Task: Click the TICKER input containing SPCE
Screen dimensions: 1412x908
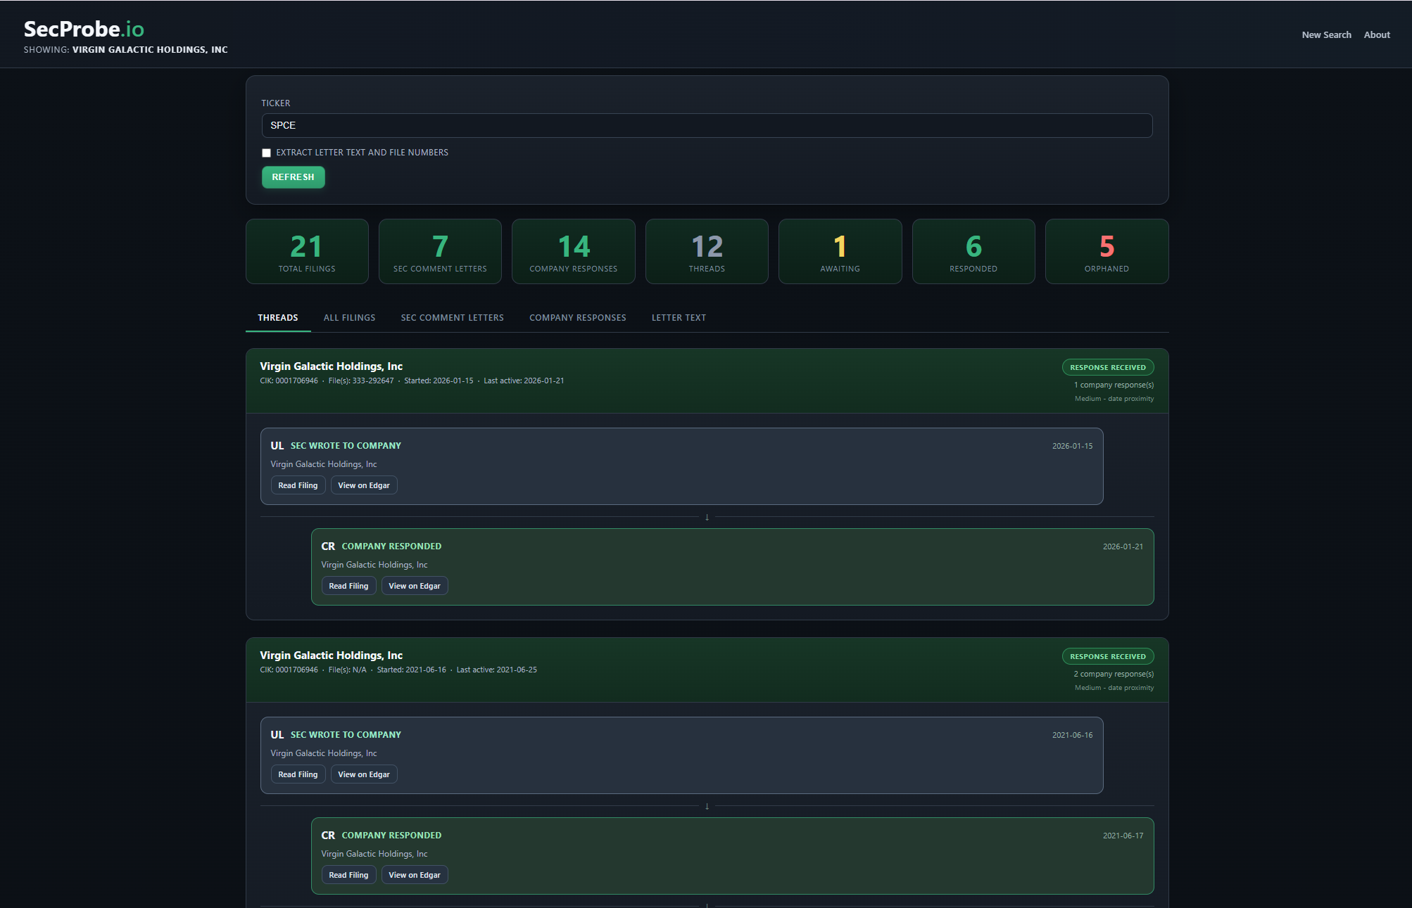Action: click(706, 125)
